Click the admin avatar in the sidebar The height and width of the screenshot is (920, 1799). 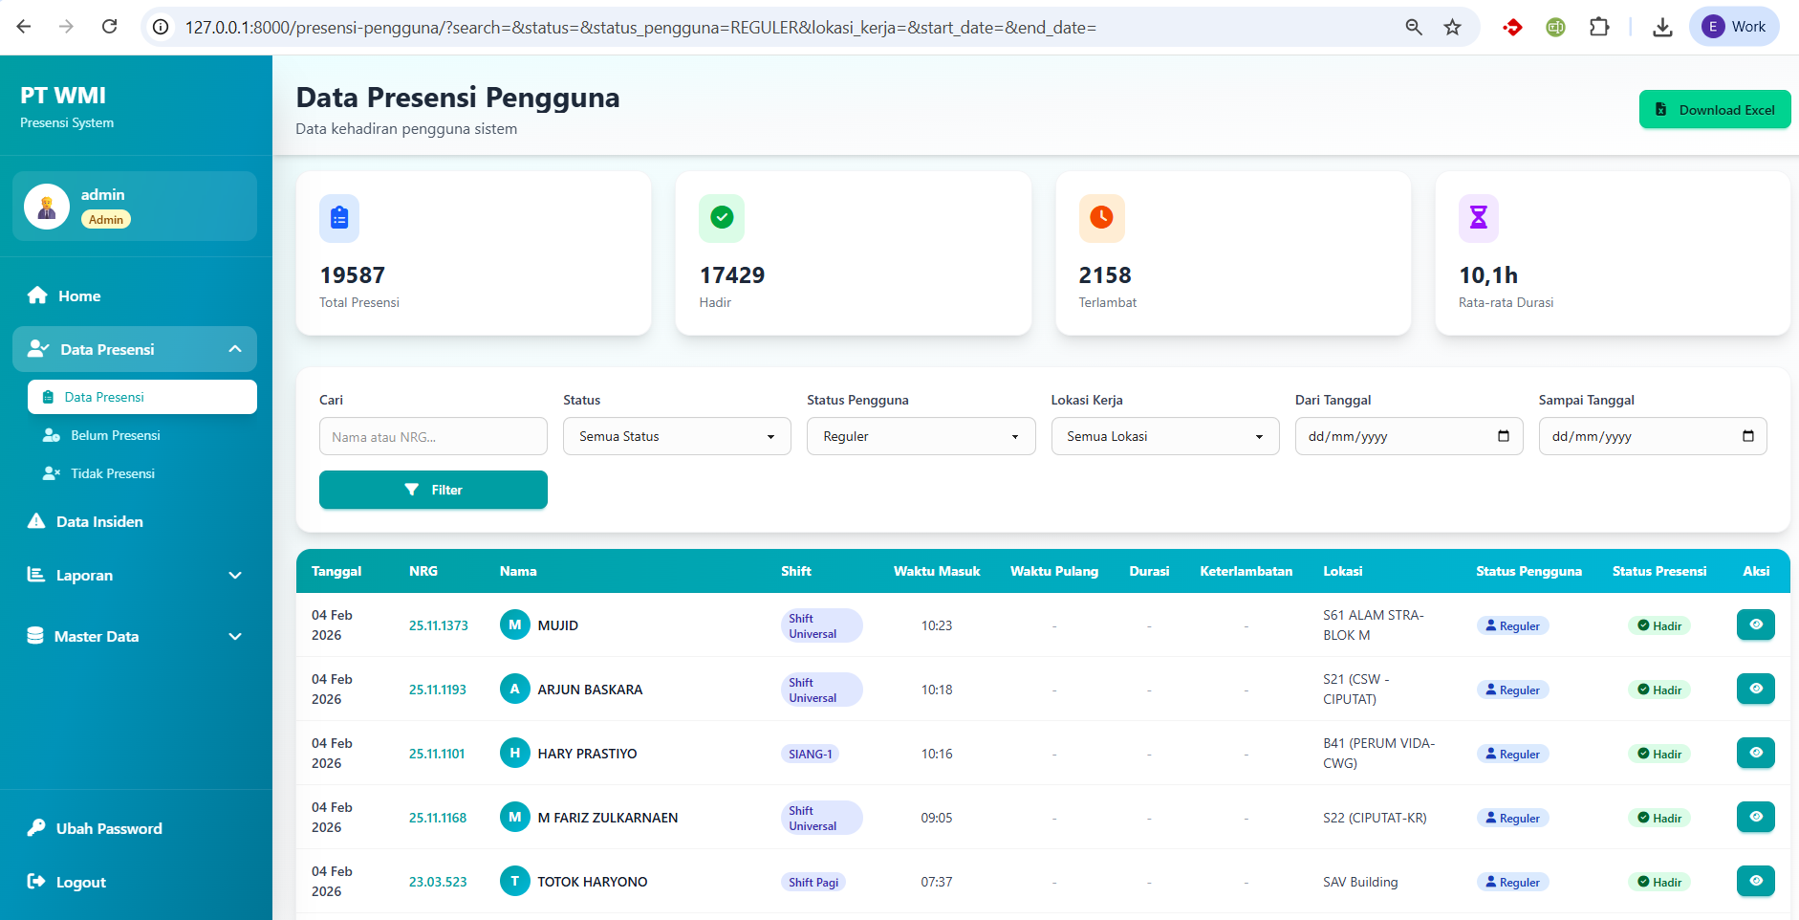click(x=47, y=207)
